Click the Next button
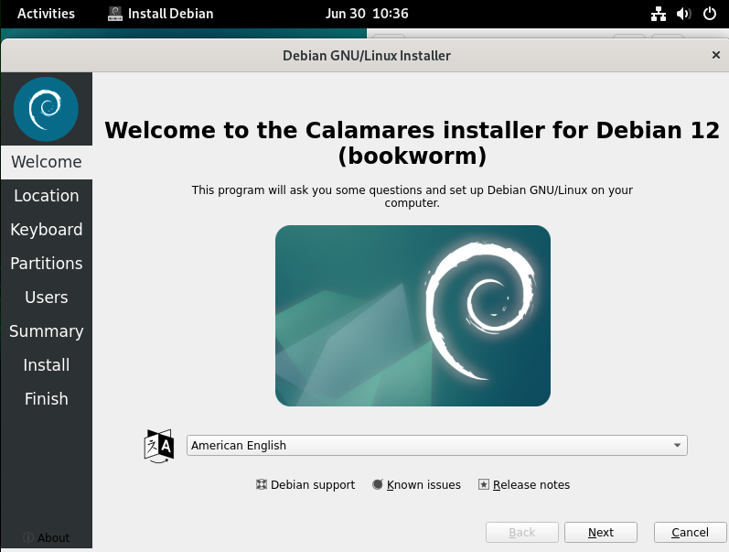The width and height of the screenshot is (729, 552). pos(601,532)
